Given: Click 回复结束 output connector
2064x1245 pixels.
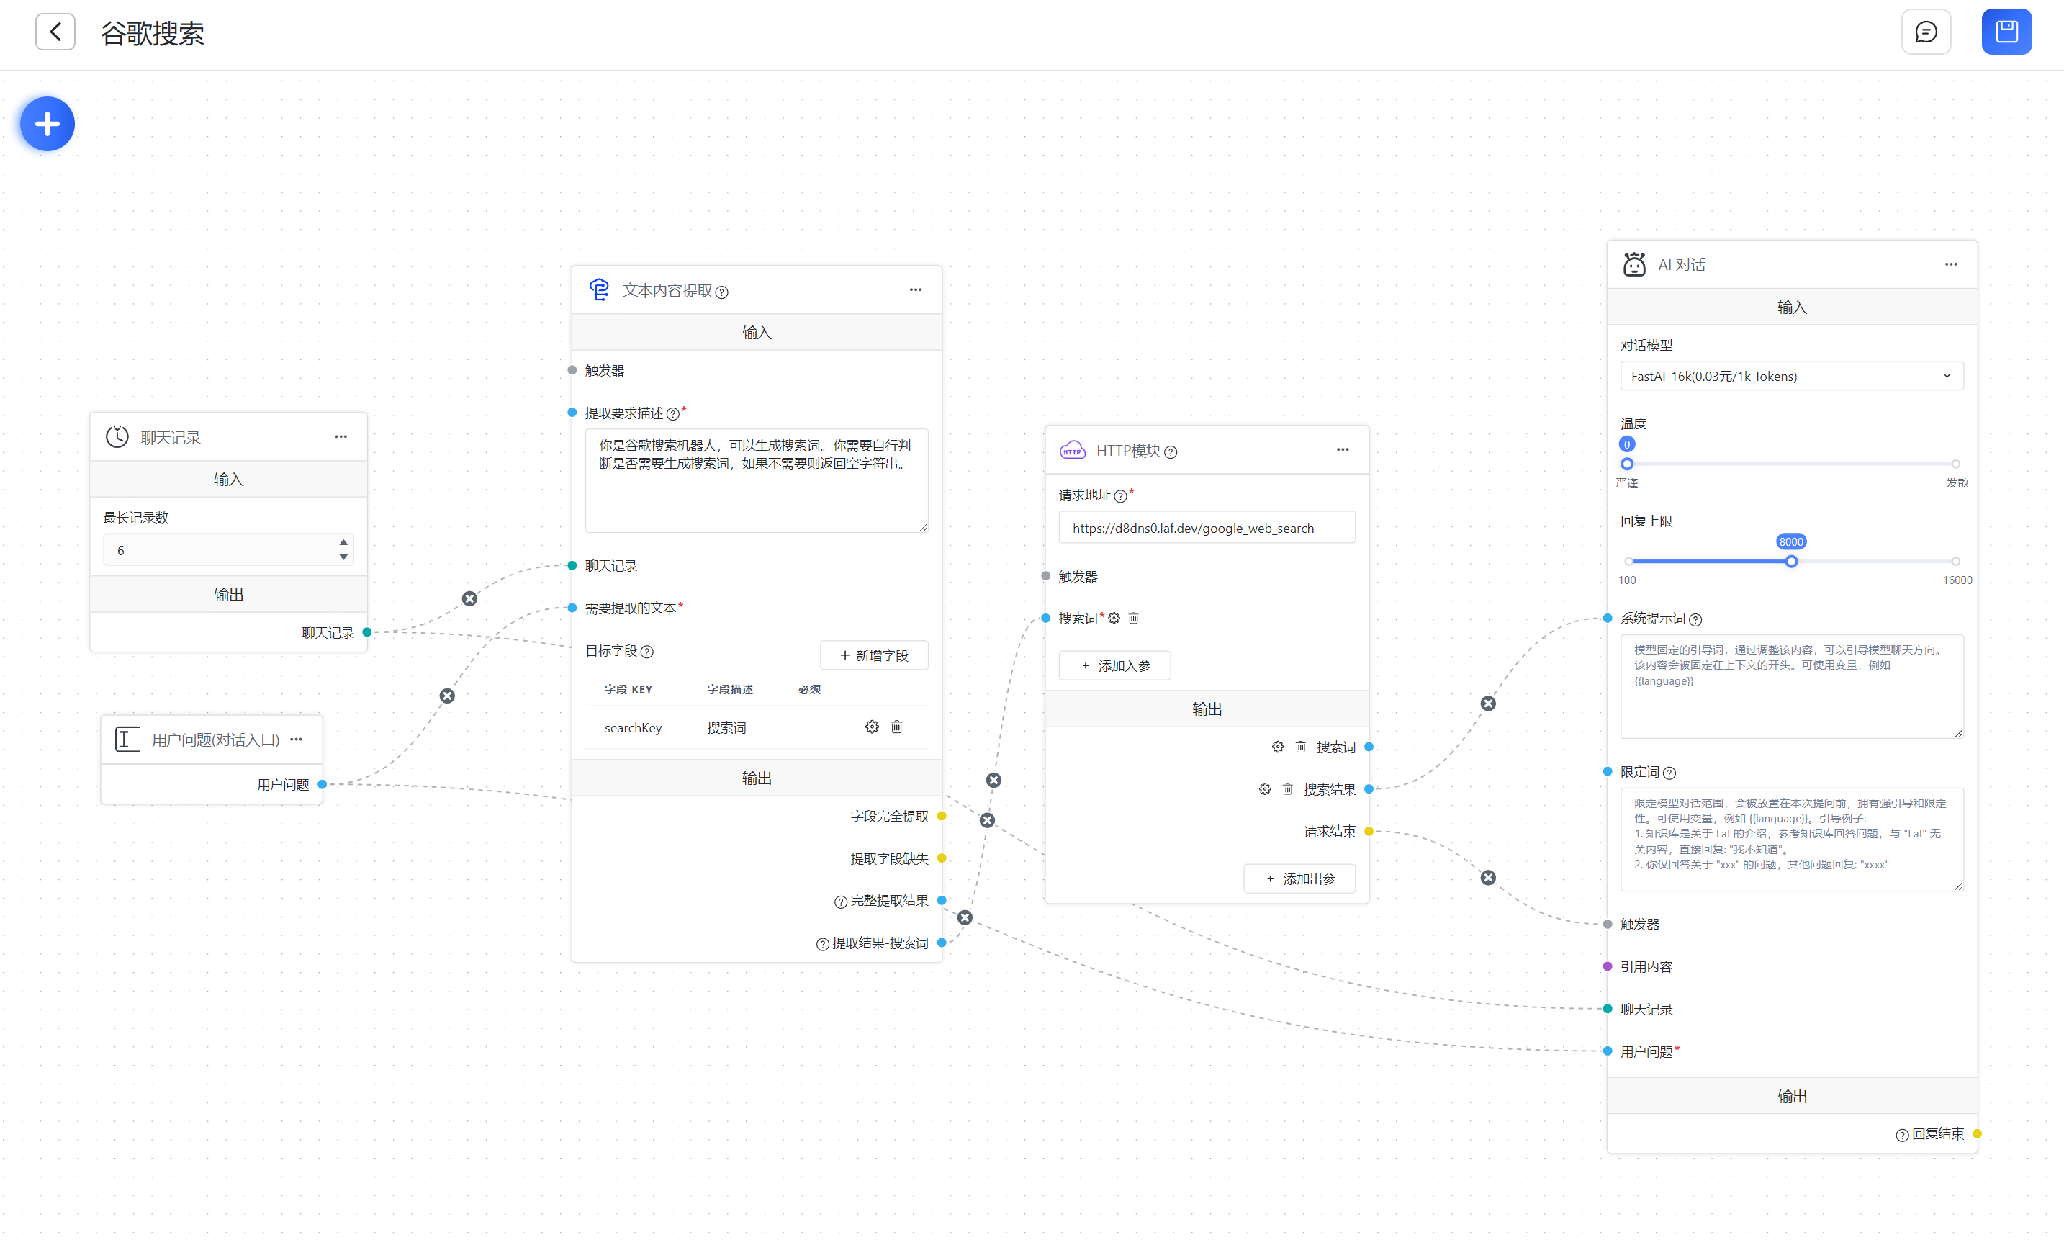Looking at the screenshot, I should click(1977, 1133).
